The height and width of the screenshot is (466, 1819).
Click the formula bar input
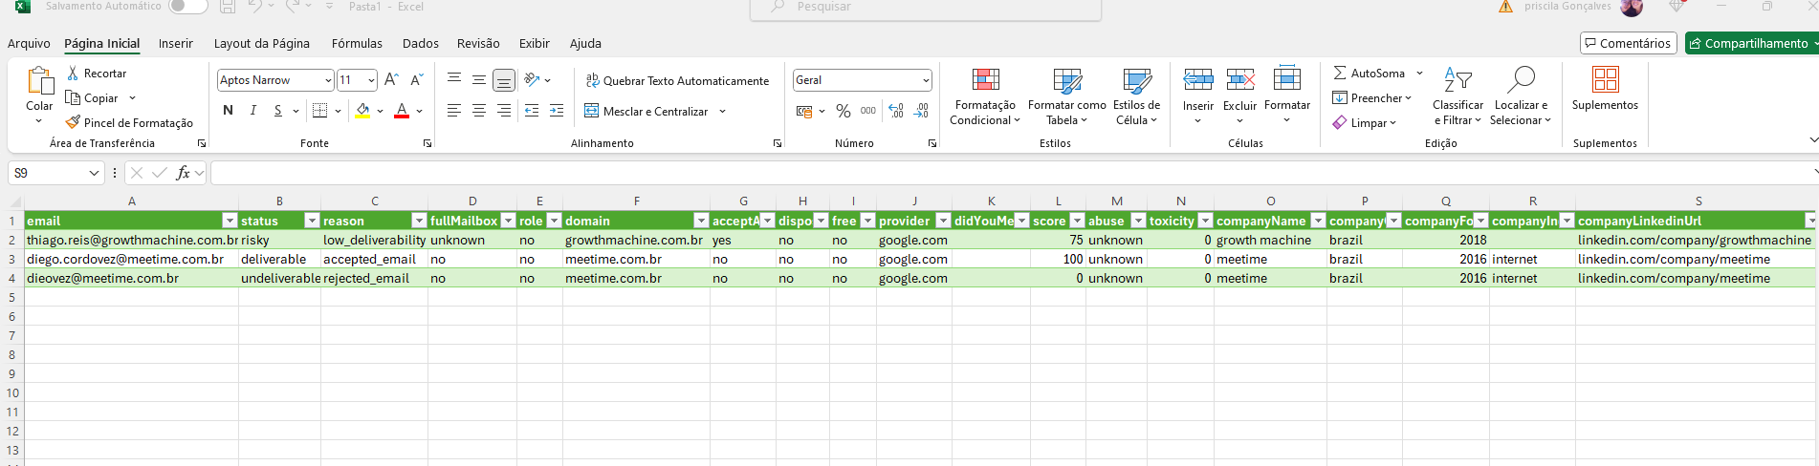(x=1012, y=173)
